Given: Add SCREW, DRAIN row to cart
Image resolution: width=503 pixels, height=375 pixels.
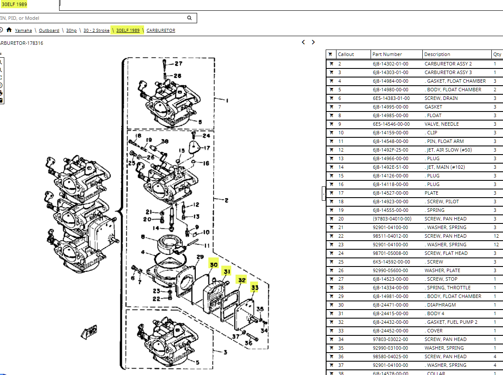Looking at the screenshot, I should coord(331,98).
